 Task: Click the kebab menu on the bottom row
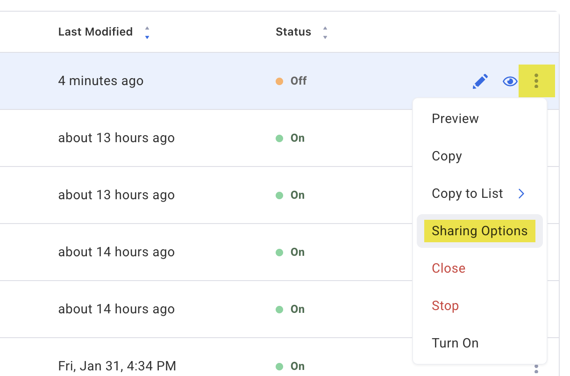click(x=536, y=369)
